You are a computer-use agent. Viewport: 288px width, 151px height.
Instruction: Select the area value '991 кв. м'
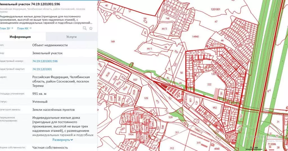[39, 94]
